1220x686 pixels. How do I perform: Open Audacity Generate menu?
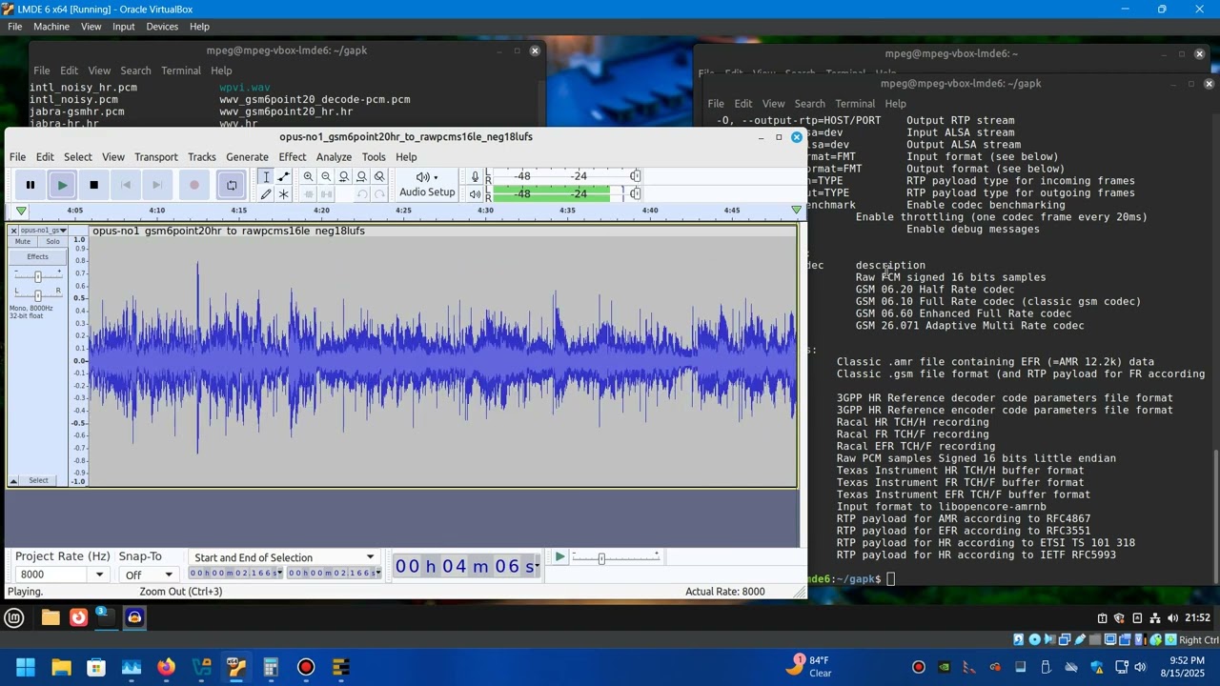click(247, 156)
